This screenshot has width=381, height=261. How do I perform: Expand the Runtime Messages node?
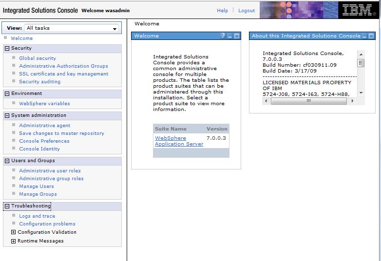(x=13, y=241)
